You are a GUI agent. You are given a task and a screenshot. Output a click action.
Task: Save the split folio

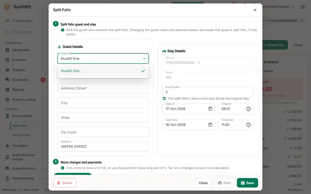(248, 183)
